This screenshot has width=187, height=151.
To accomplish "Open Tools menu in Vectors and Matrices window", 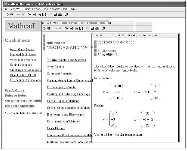I will point(82,23).
